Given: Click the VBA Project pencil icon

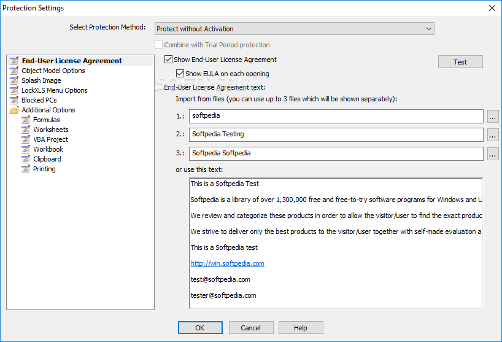Looking at the screenshot, I should point(26,139).
